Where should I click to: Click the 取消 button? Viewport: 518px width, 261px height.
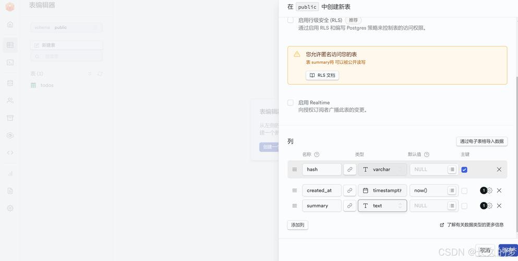click(x=485, y=250)
